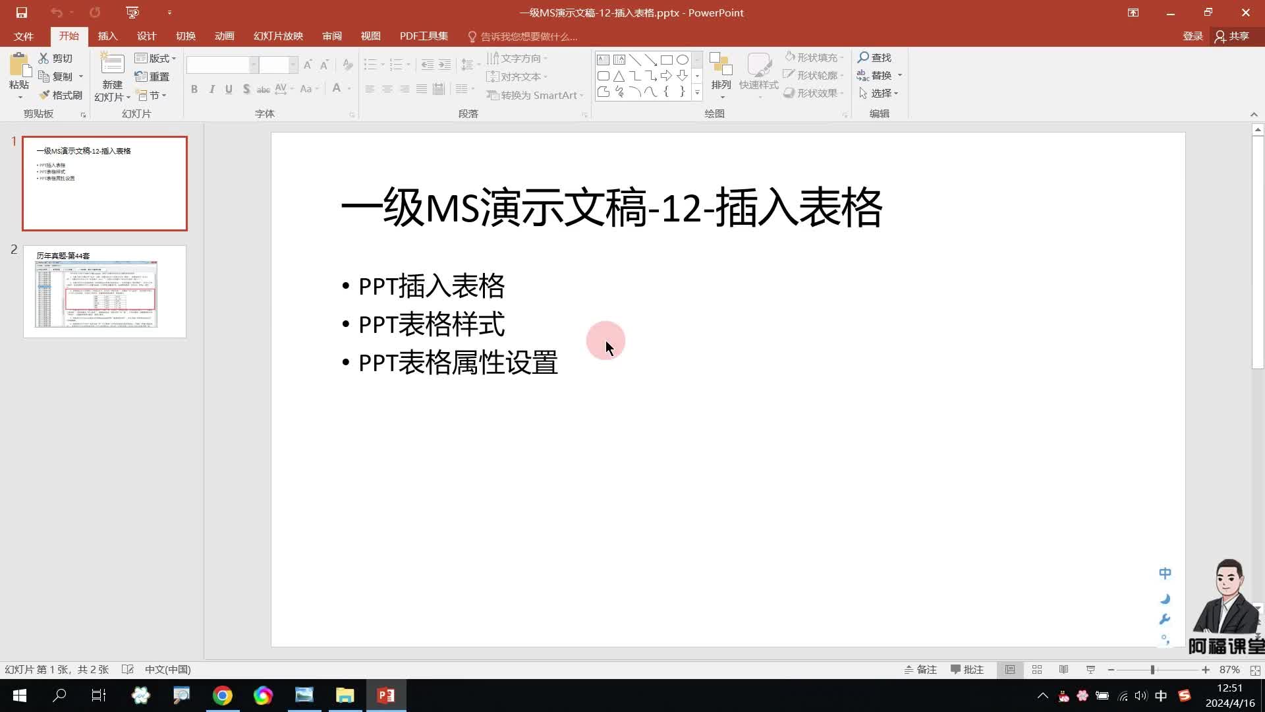Viewport: 1265px width, 712px height.
Task: Open the font name combo box
Action: [x=222, y=65]
